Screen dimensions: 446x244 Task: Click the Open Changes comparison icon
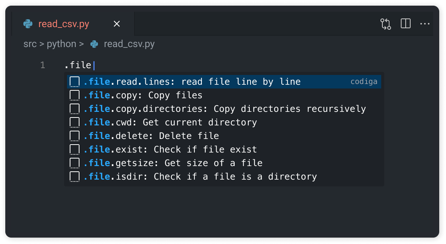385,24
